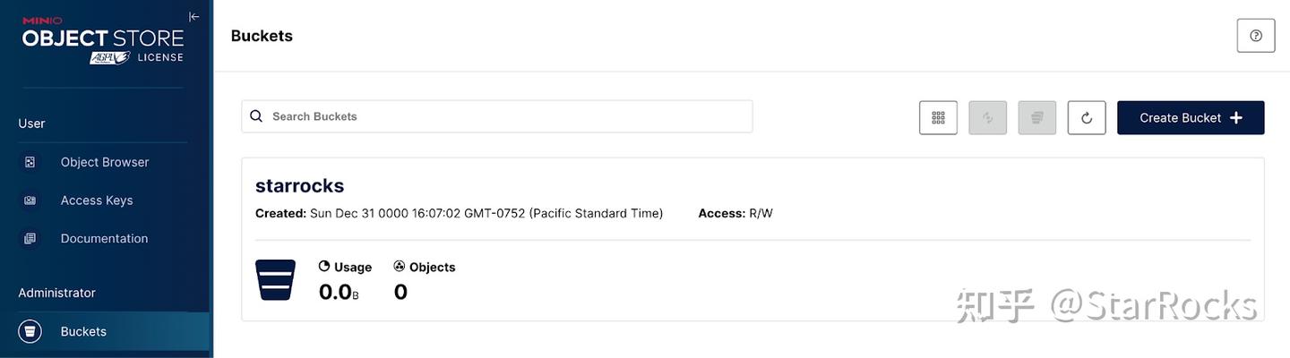Click the disabled replication toolbar icon
Image resolution: width=1290 pixels, height=358 pixels.
[x=1036, y=117]
